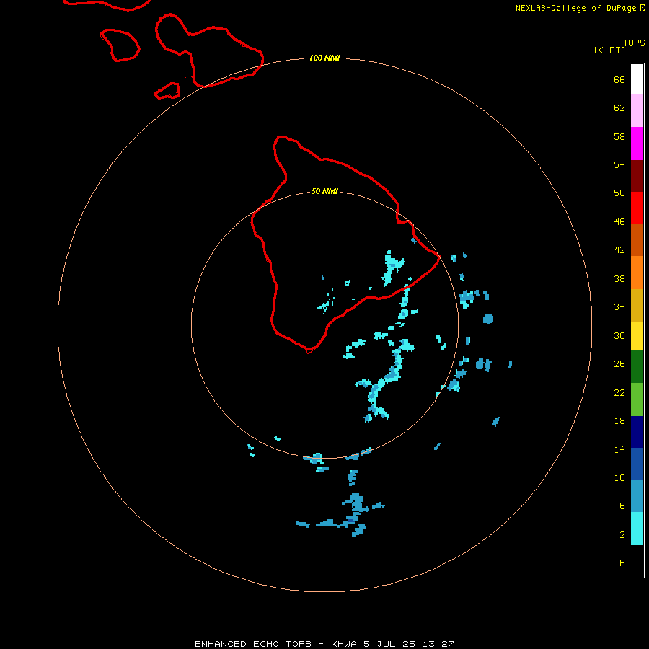
Task: Click the light blue 10K ft legend swatch
Action: [x=637, y=496]
